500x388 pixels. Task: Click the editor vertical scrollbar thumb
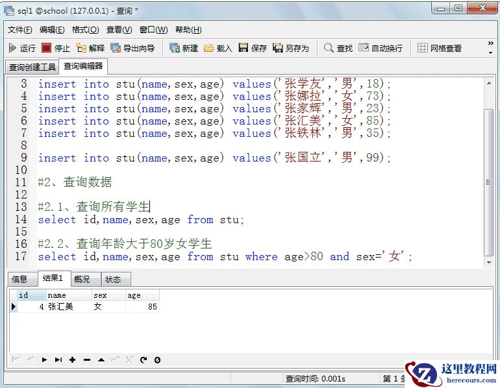[489, 182]
